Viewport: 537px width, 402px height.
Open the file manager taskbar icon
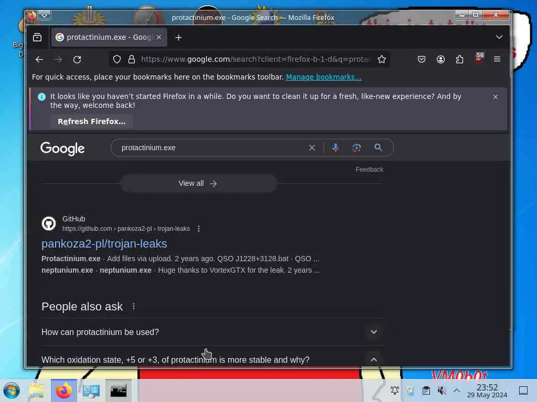click(37, 390)
